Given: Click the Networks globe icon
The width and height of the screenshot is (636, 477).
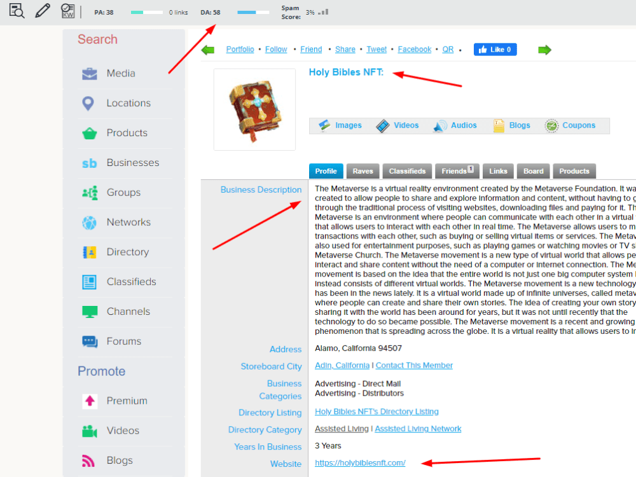Looking at the screenshot, I should pos(89,222).
